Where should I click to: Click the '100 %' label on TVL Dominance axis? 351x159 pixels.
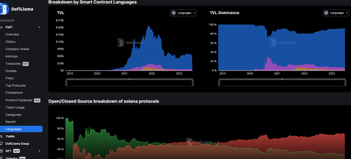pos(213,25)
